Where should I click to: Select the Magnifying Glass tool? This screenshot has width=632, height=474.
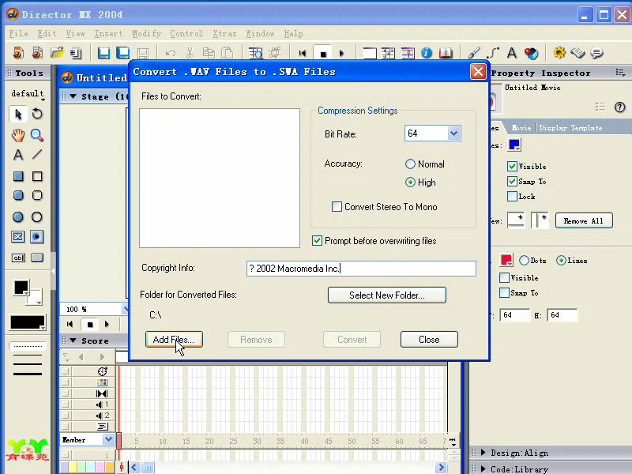tap(37, 135)
